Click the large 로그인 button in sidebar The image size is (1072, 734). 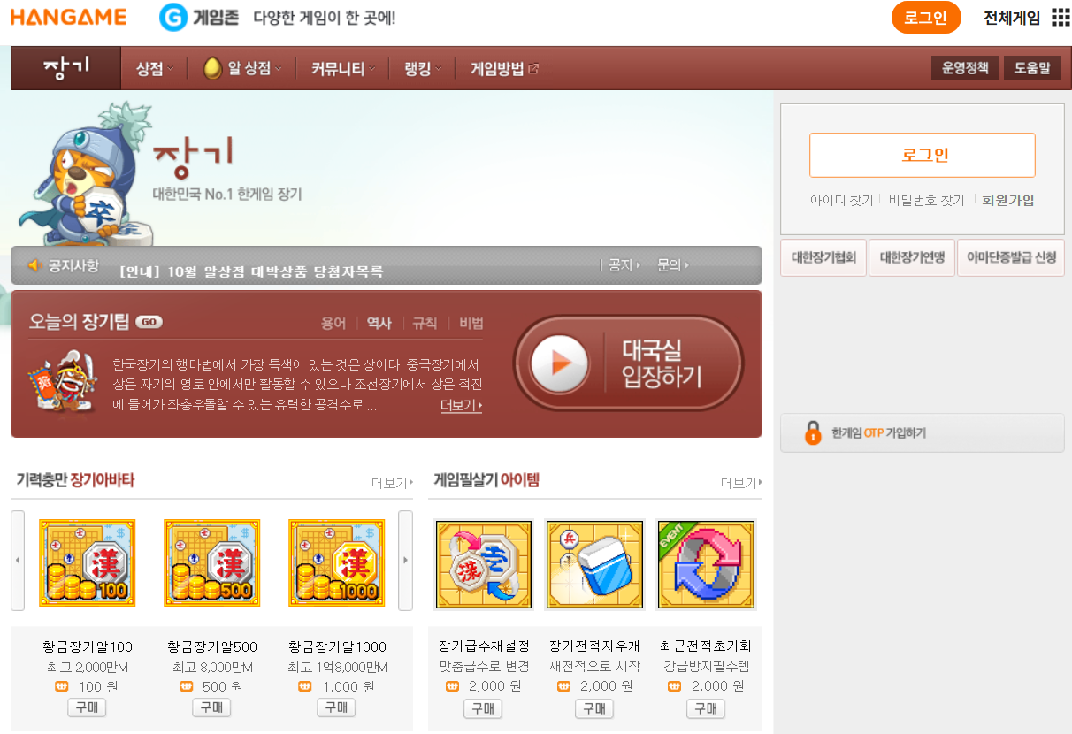coord(923,156)
